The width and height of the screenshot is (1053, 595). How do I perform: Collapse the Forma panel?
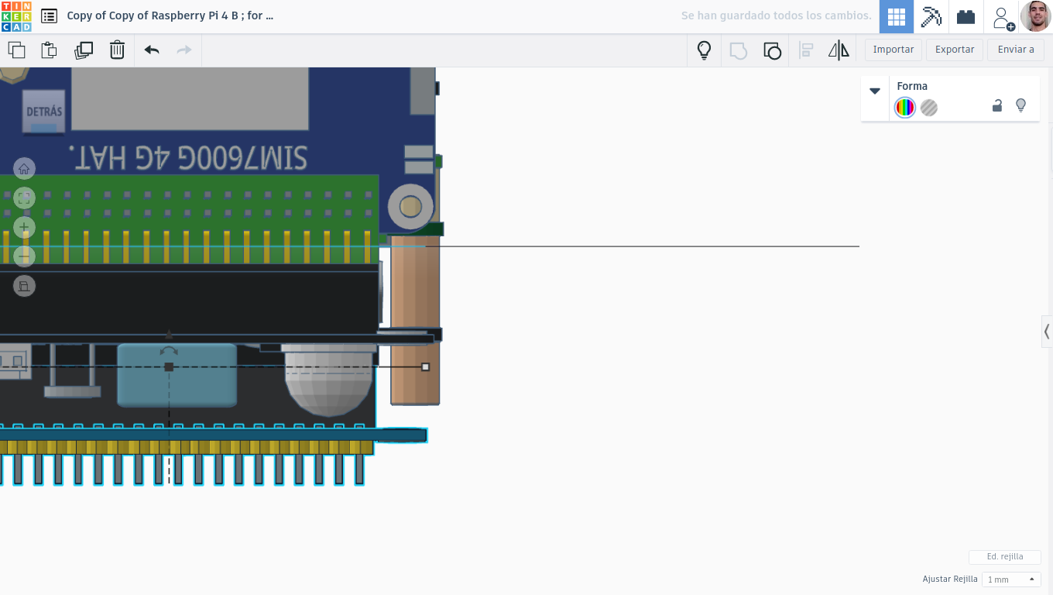[875, 91]
